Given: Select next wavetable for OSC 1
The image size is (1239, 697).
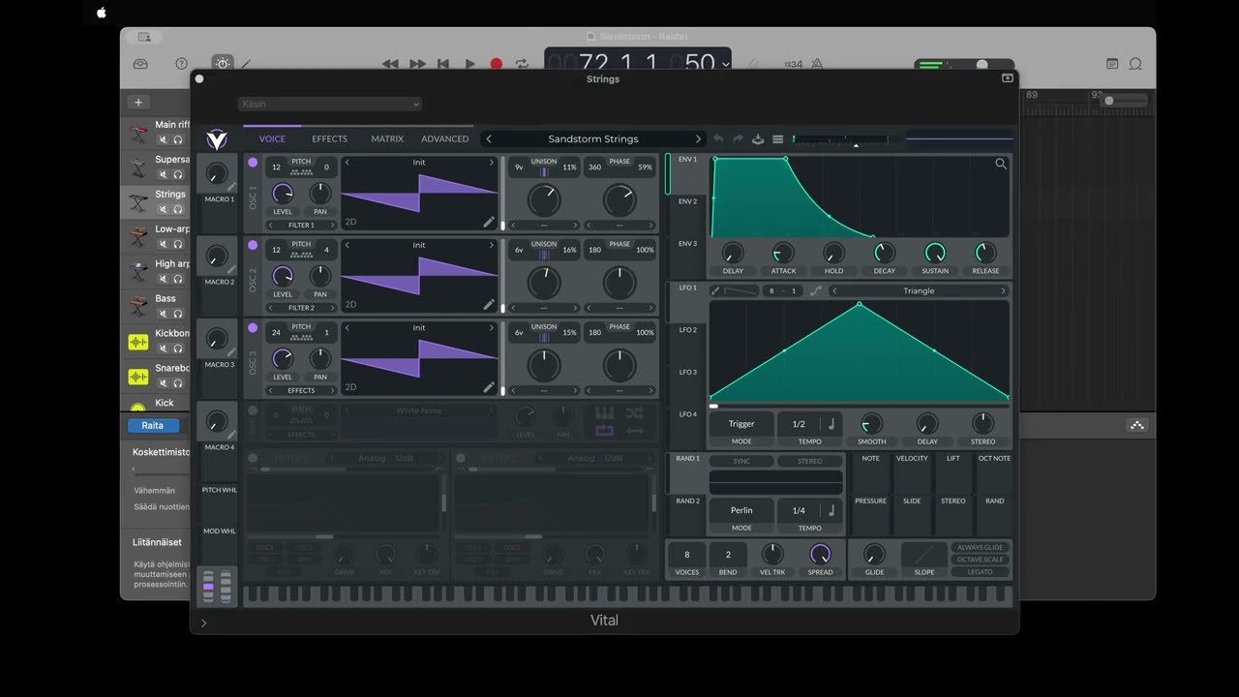Looking at the screenshot, I should [x=491, y=163].
